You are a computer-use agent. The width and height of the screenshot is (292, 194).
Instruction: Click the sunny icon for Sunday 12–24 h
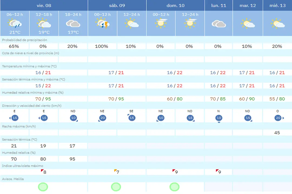coord(190,23)
